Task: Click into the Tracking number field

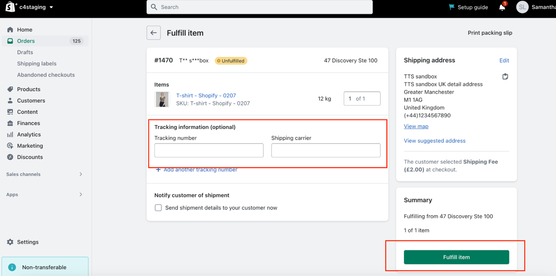Action: (x=209, y=150)
